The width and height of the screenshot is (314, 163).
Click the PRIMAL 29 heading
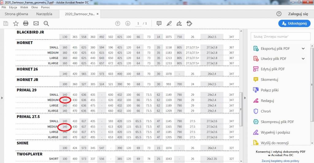pyautogui.click(x=27, y=90)
